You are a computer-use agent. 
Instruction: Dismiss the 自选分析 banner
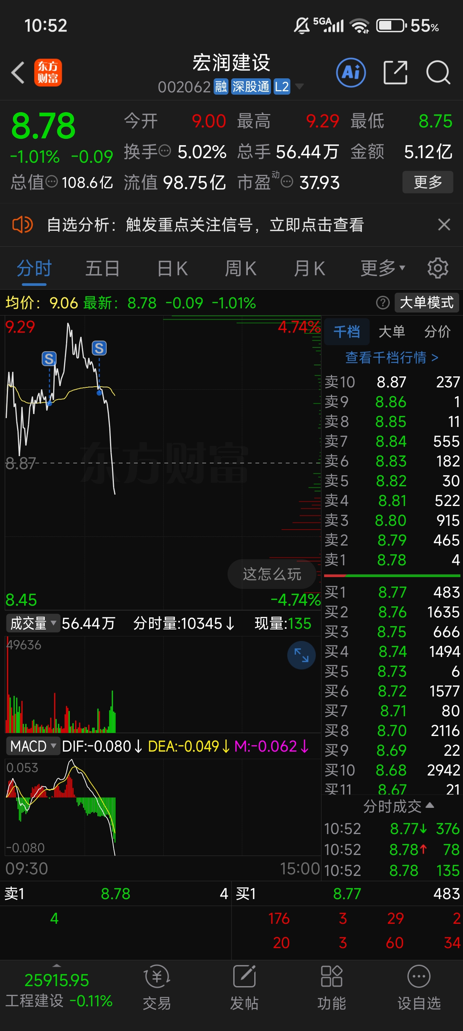click(444, 225)
